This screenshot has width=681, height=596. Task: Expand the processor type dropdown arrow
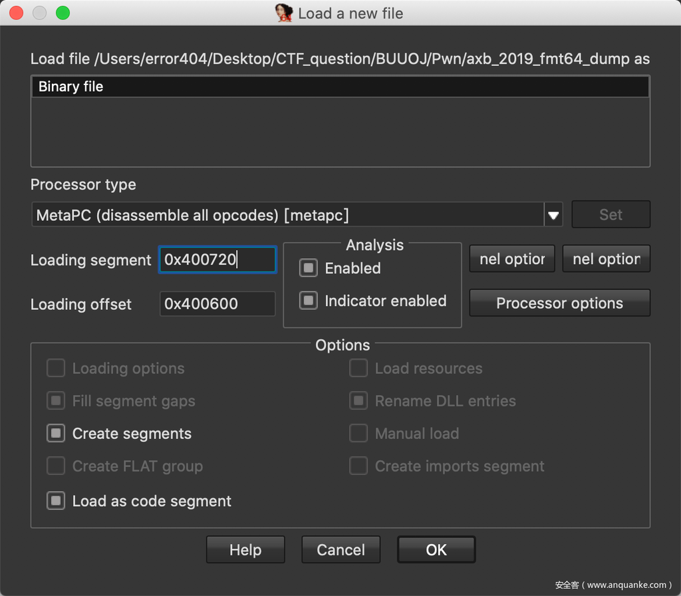553,215
